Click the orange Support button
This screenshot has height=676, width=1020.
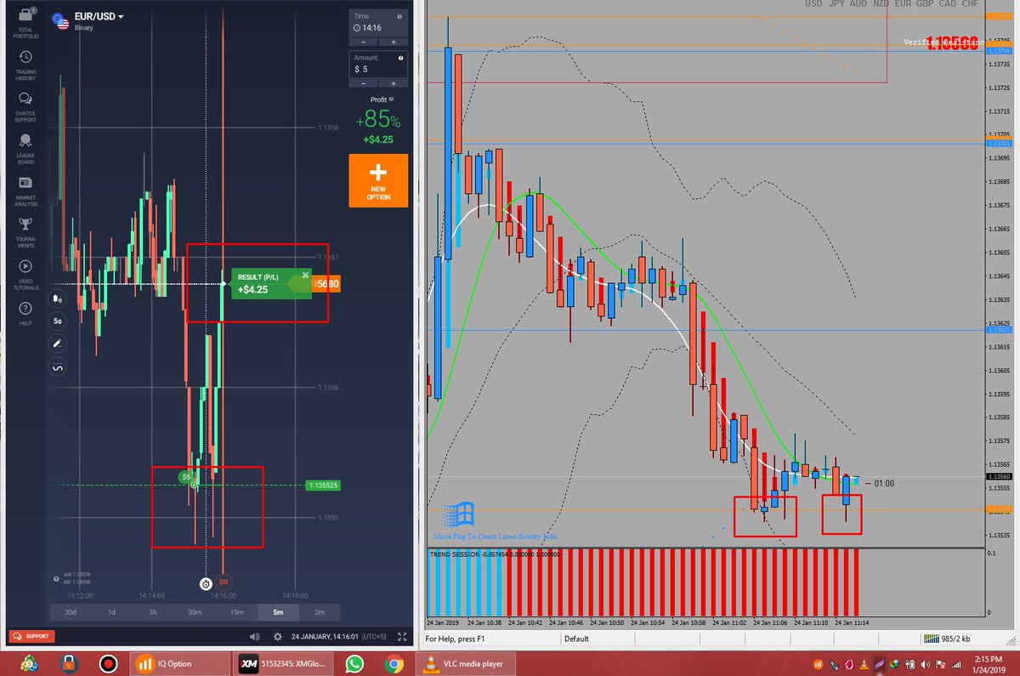32,636
